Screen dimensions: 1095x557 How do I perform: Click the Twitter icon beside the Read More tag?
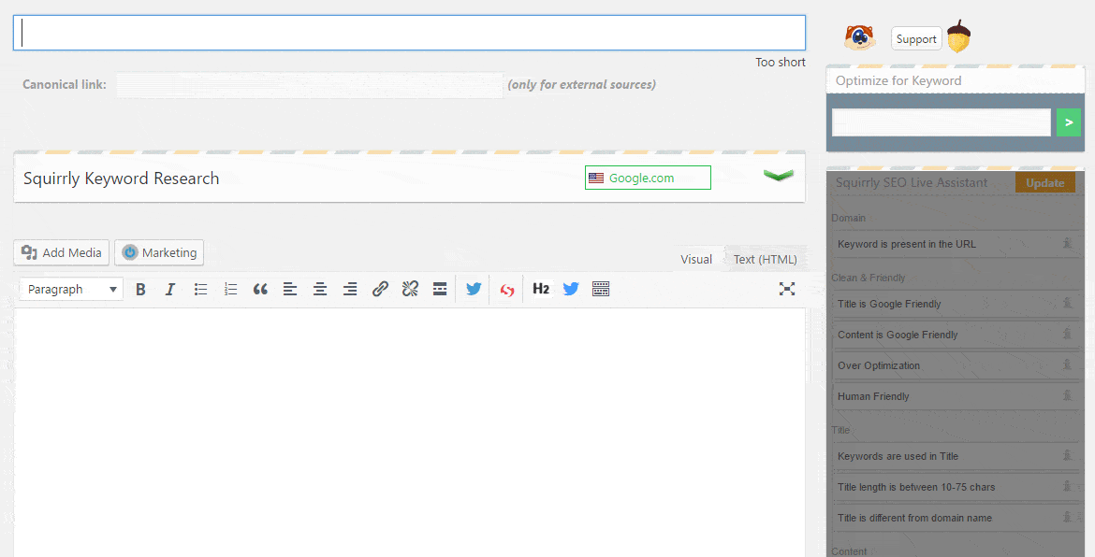click(474, 290)
